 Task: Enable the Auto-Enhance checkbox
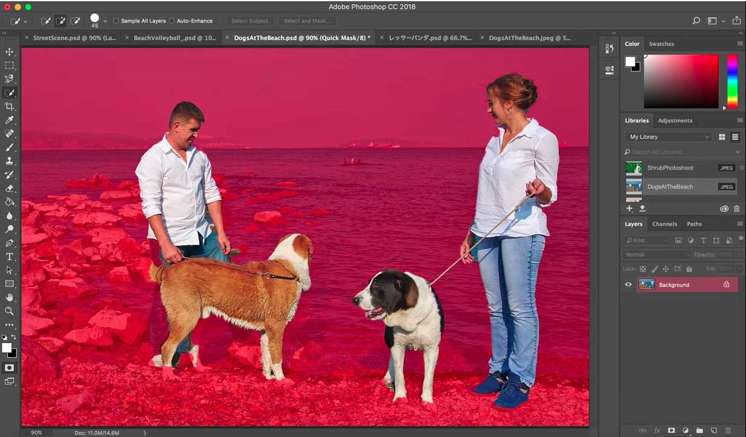click(x=172, y=21)
